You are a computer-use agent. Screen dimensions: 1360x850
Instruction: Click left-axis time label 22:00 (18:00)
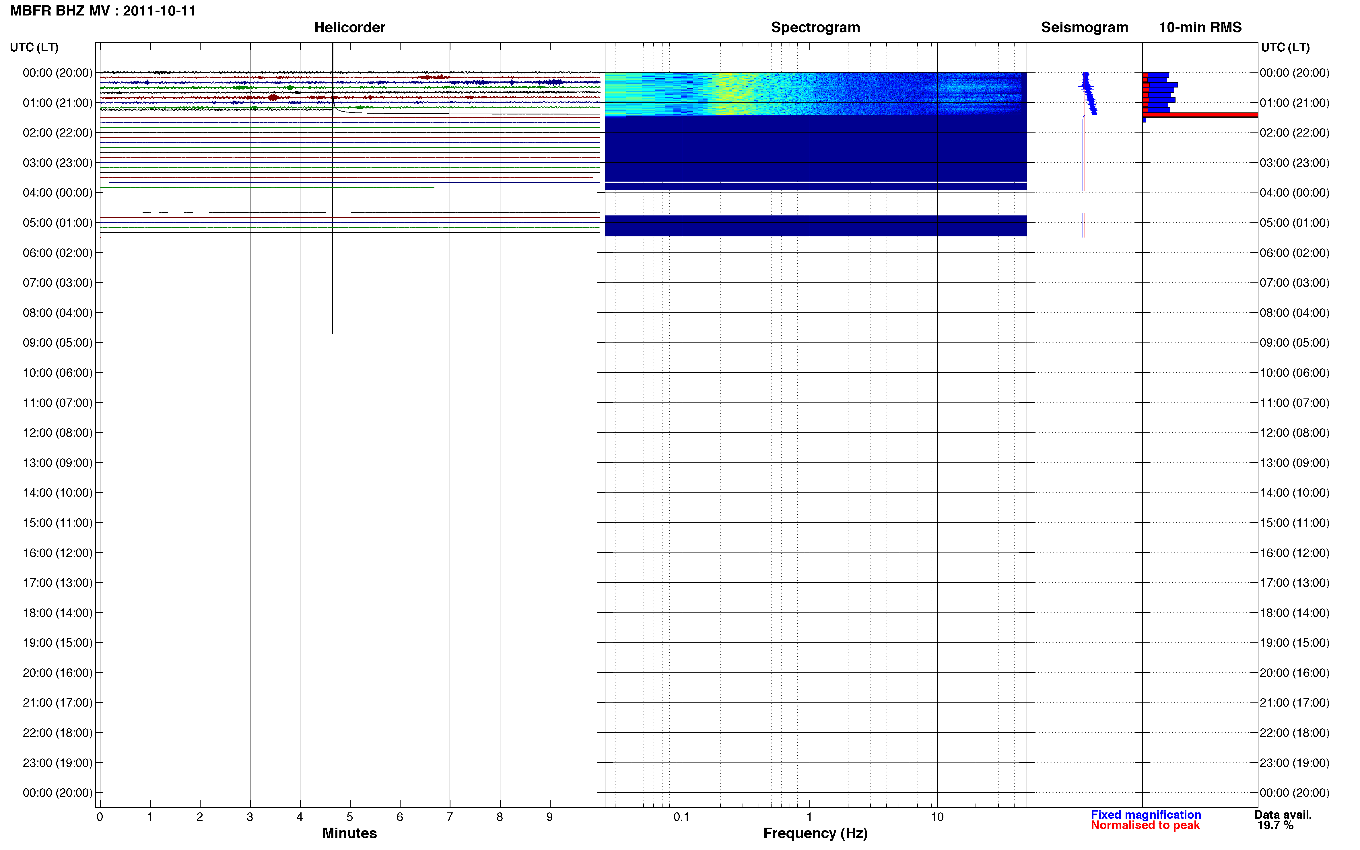[57, 732]
